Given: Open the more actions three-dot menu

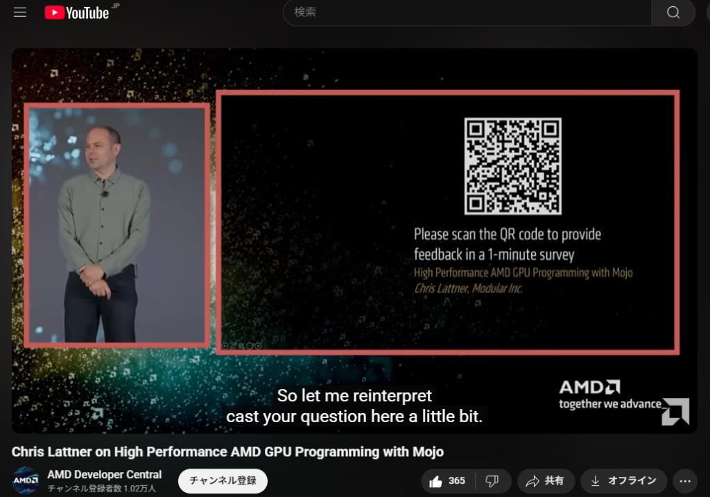Looking at the screenshot, I should pyautogui.click(x=685, y=480).
